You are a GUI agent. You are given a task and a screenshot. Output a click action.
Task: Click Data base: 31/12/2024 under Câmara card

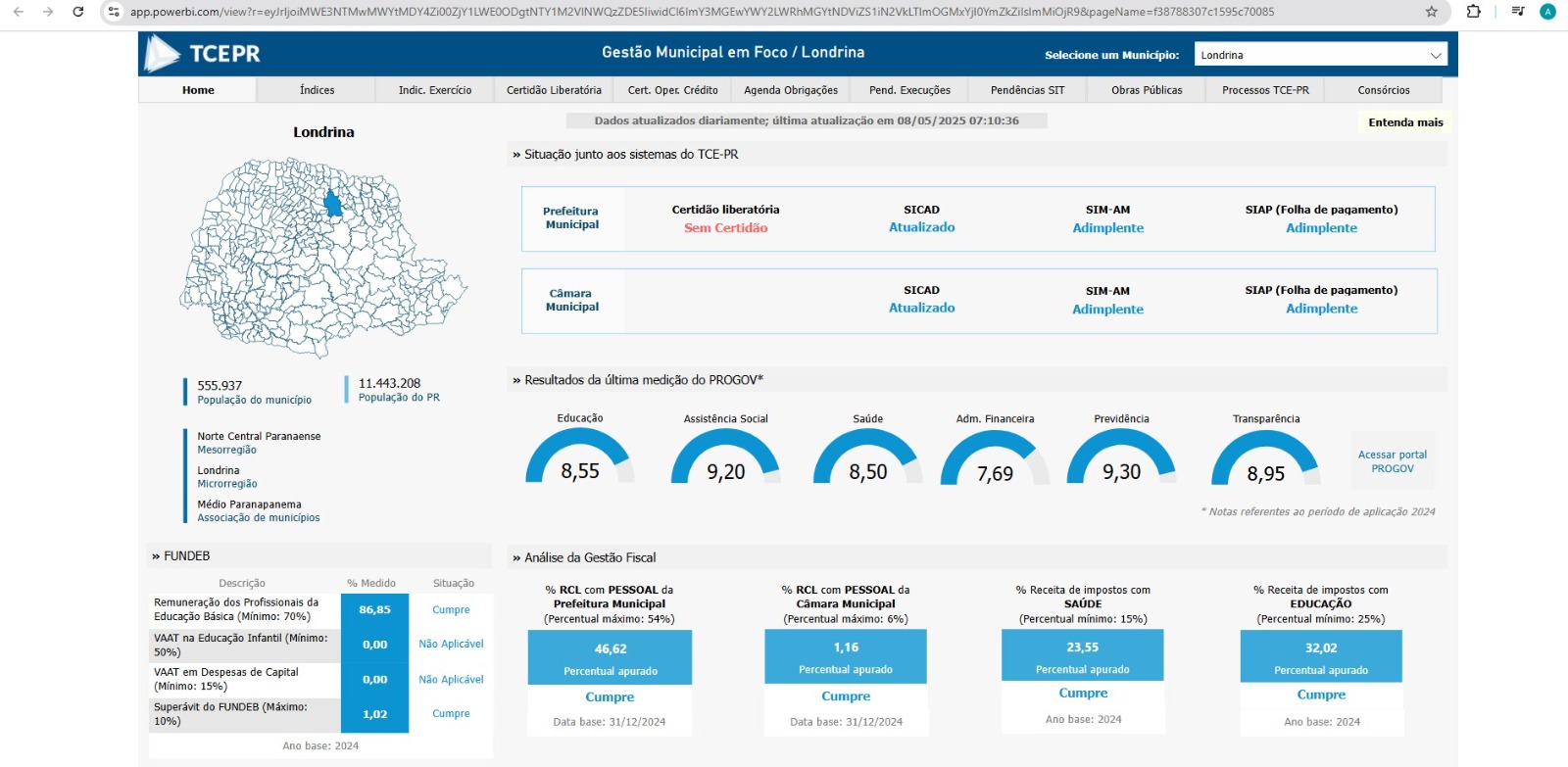(846, 722)
